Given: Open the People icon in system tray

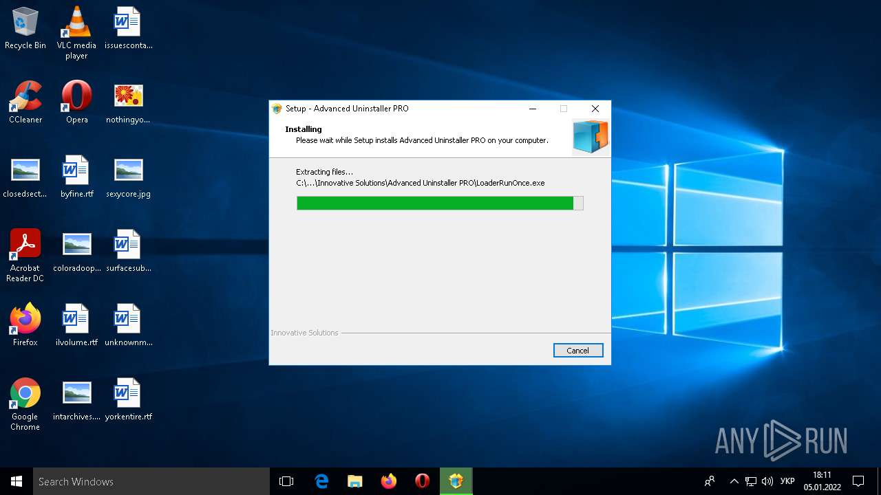Looking at the screenshot, I should (710, 481).
